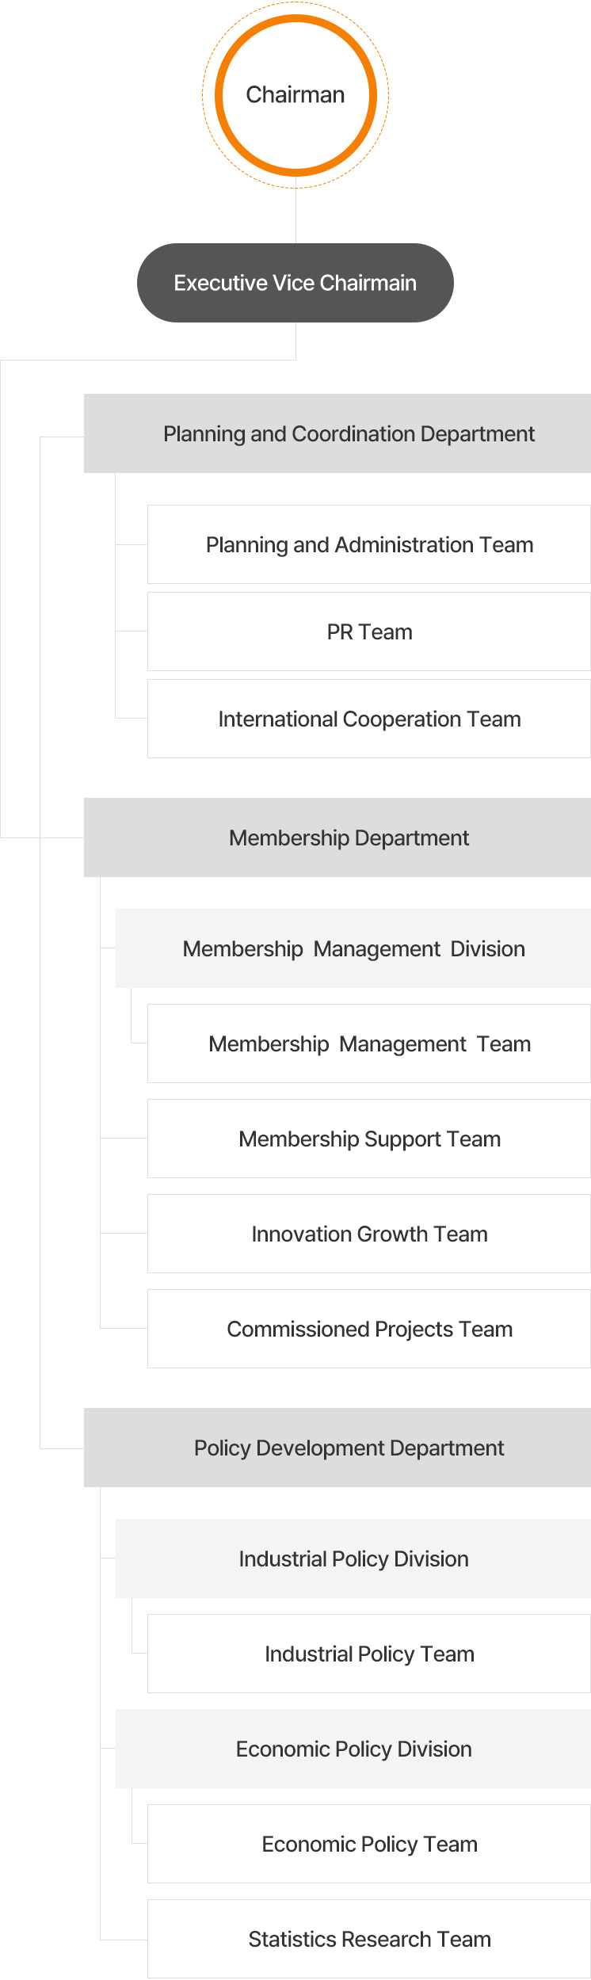Open Policy Development Department header

[337, 1448]
